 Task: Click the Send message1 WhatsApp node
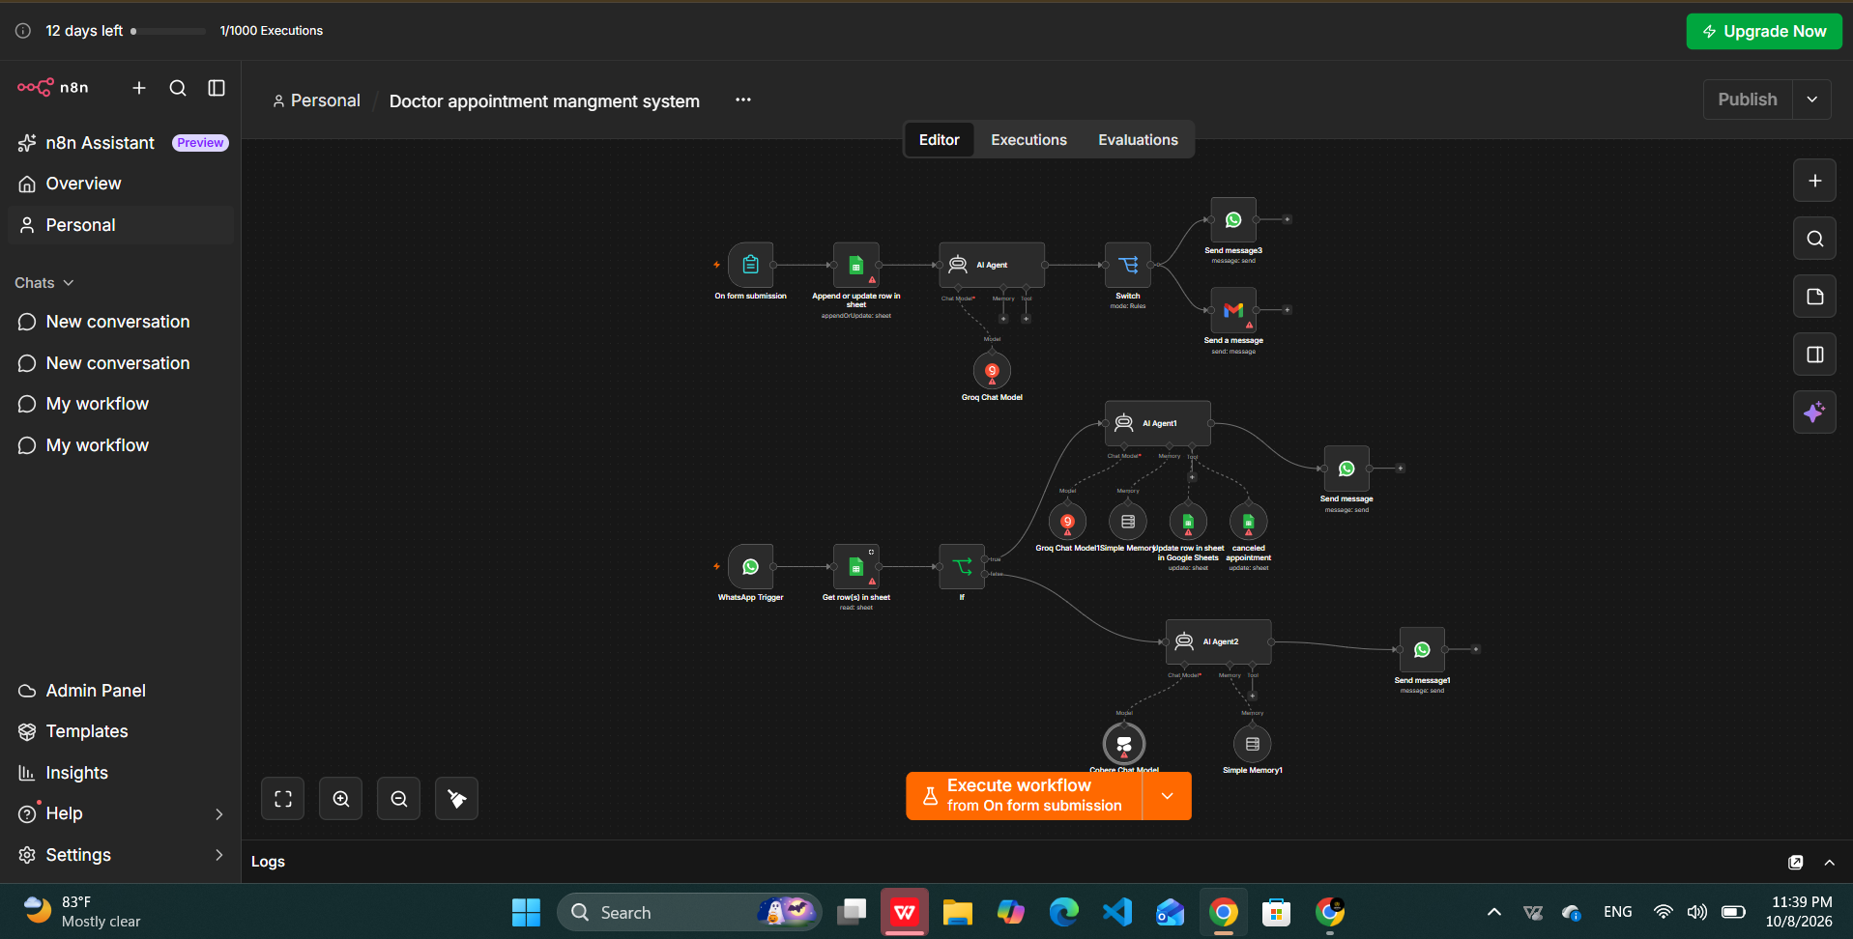click(1422, 650)
